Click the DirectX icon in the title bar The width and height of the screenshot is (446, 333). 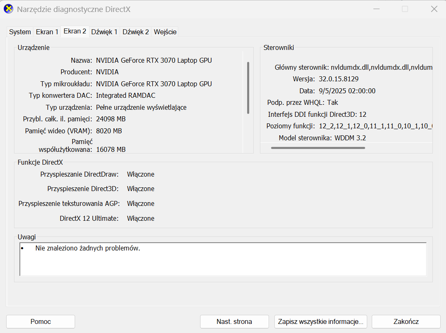tap(8, 9)
